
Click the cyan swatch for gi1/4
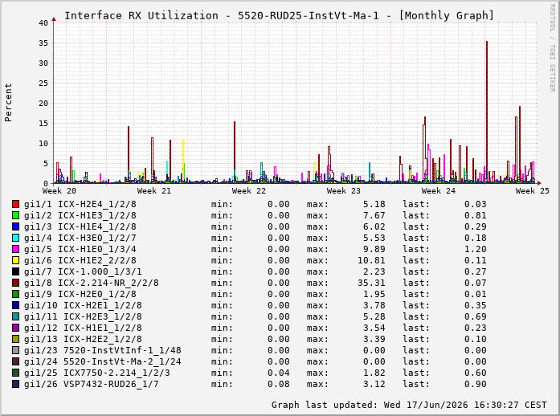pyautogui.click(x=15, y=238)
